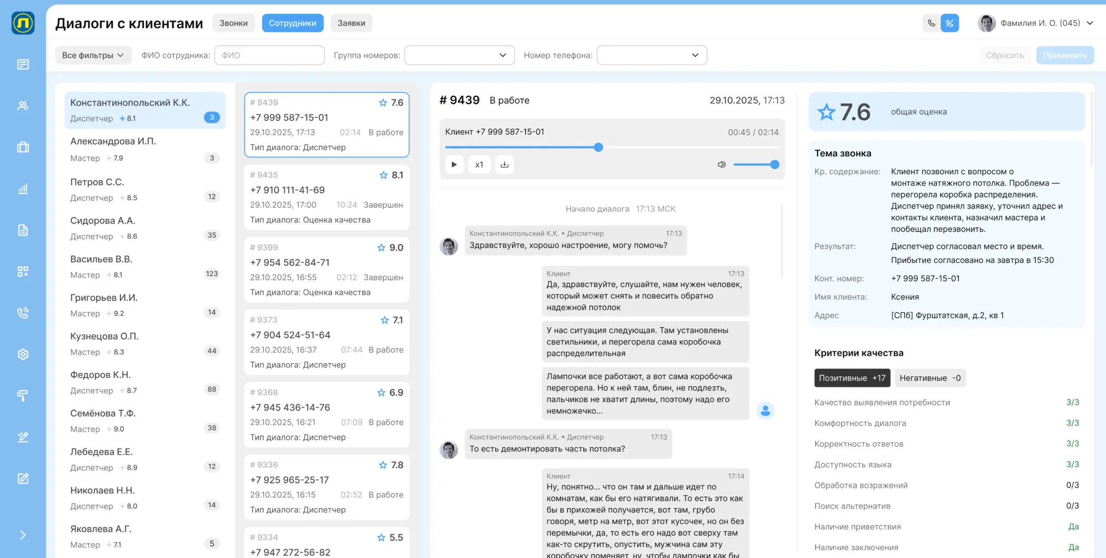The height and width of the screenshot is (558, 1106).
Task: Switch to the Звонки tab
Action: 233,23
